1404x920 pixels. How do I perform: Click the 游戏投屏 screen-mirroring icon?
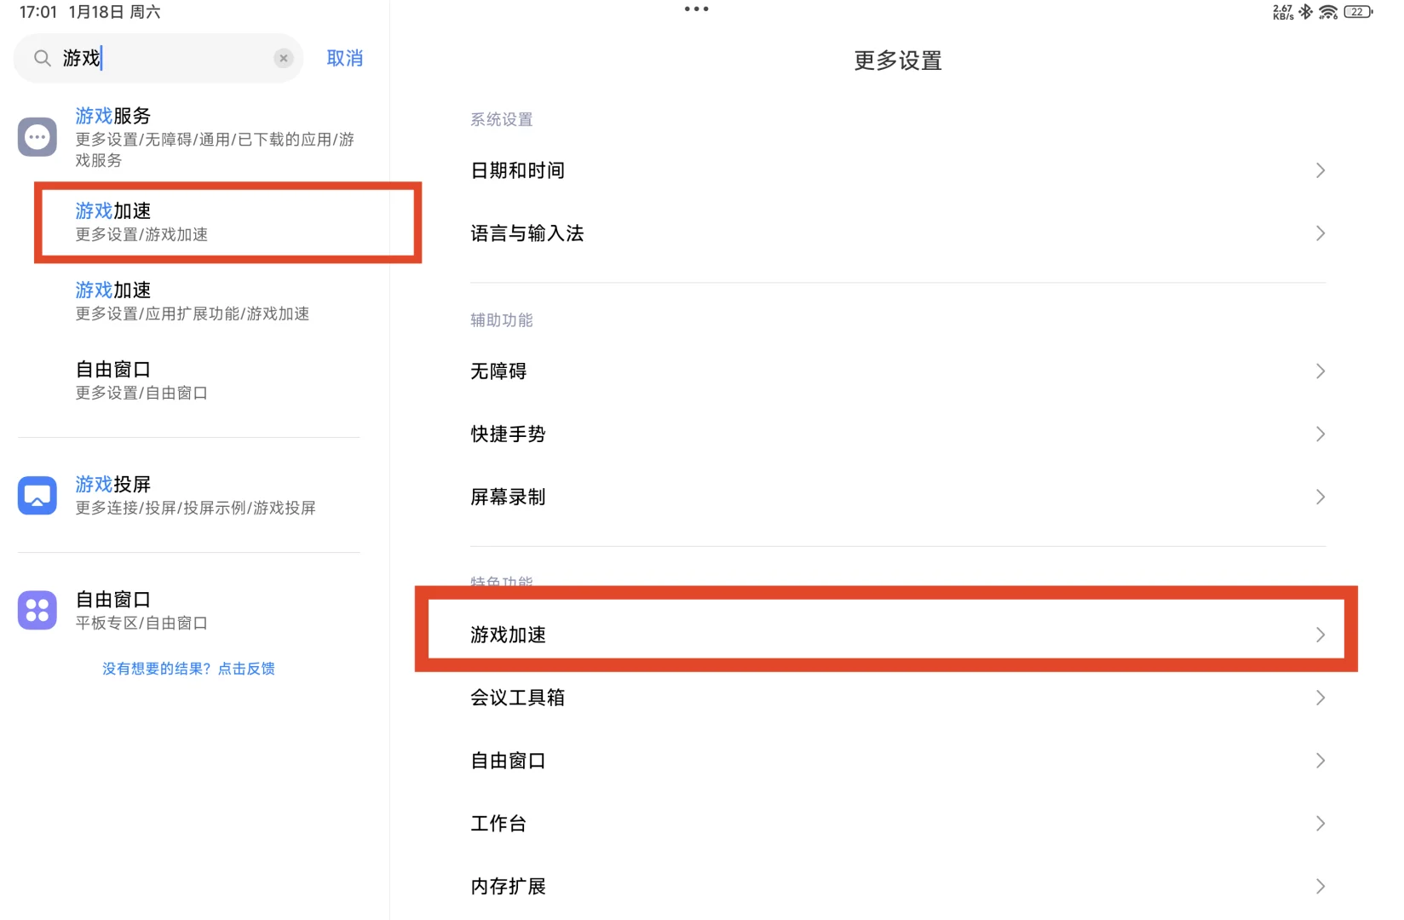pos(37,495)
